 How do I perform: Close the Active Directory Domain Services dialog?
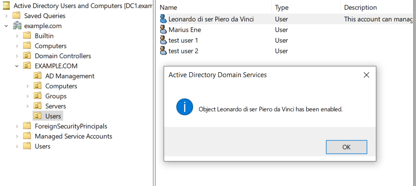click(x=366, y=75)
